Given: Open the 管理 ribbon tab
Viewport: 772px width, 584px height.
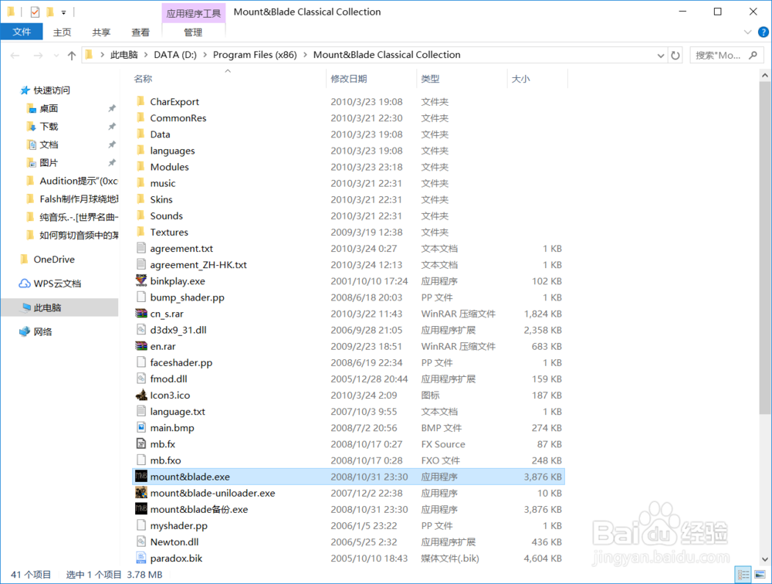Looking at the screenshot, I should pos(193,32).
